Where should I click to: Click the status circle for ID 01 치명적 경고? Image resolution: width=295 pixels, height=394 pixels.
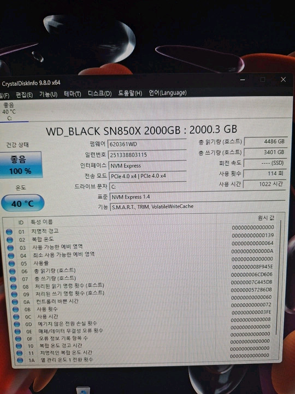[9, 231]
